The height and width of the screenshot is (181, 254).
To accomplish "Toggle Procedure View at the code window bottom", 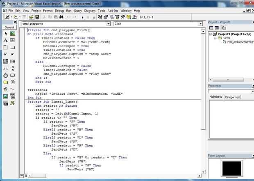I will [x=22, y=176].
